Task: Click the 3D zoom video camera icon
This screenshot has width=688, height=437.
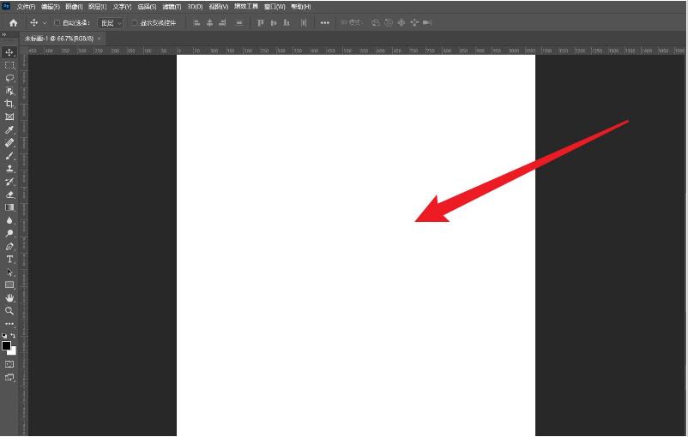Action: click(427, 23)
